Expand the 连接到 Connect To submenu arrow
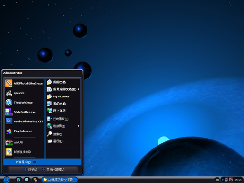This screenshot has height=183, width=244. (78, 126)
